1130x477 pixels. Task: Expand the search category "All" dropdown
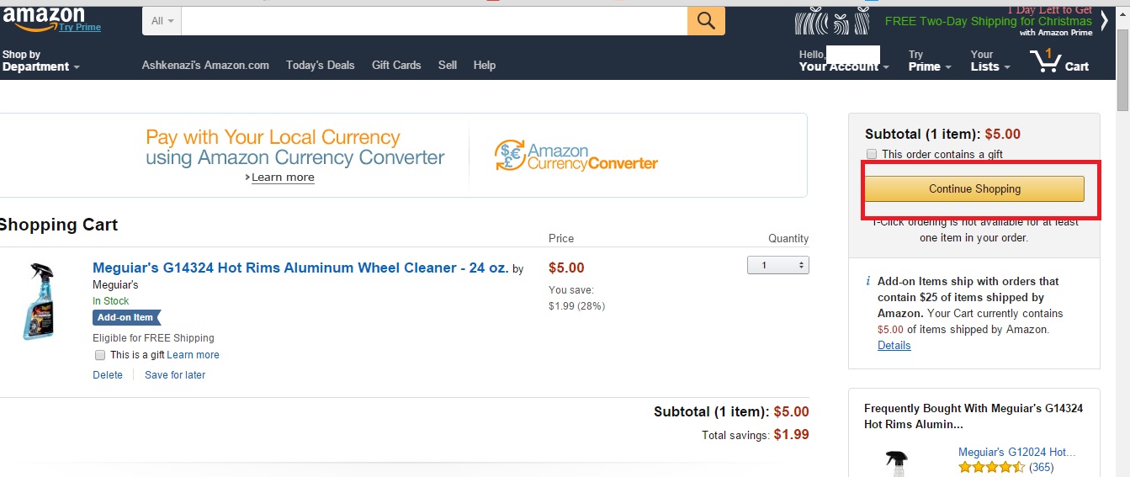pos(162,21)
